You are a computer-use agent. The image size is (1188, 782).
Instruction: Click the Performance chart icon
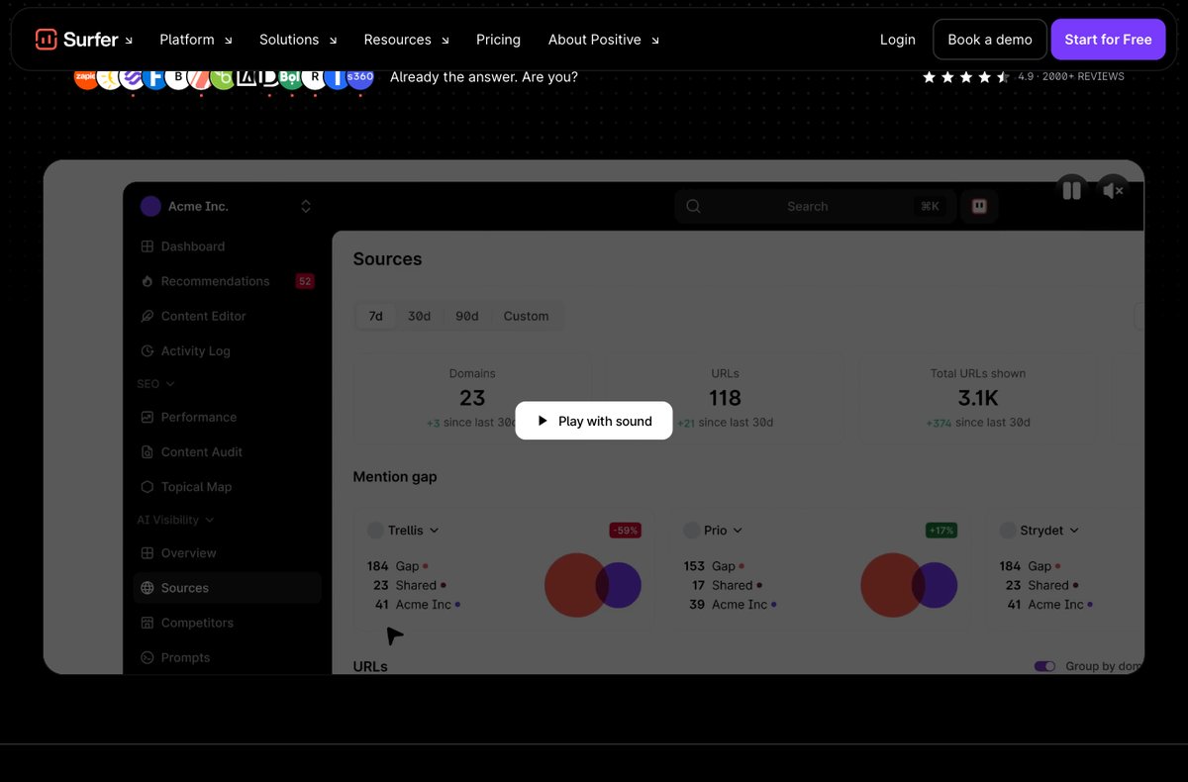point(148,417)
